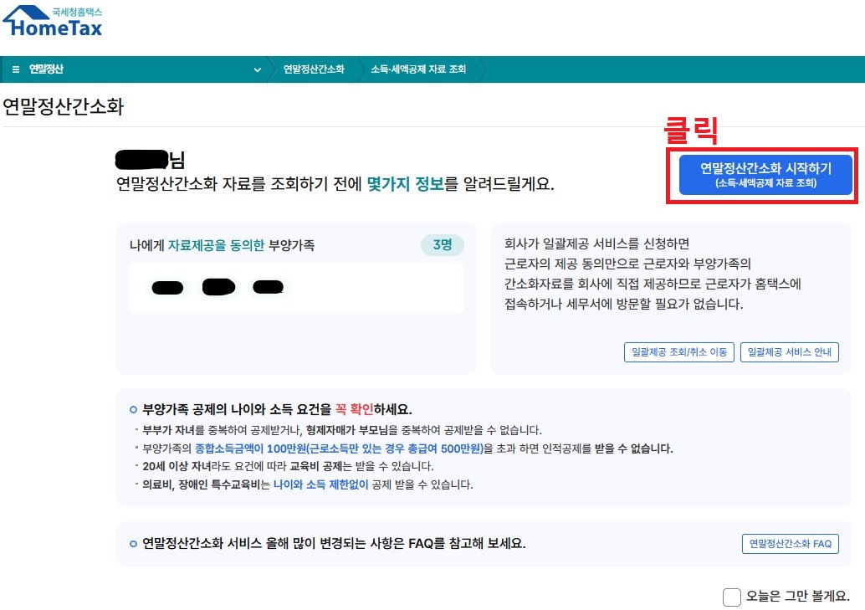Click the 꼭 확인 red text
The image size is (865, 610).
[354, 410]
